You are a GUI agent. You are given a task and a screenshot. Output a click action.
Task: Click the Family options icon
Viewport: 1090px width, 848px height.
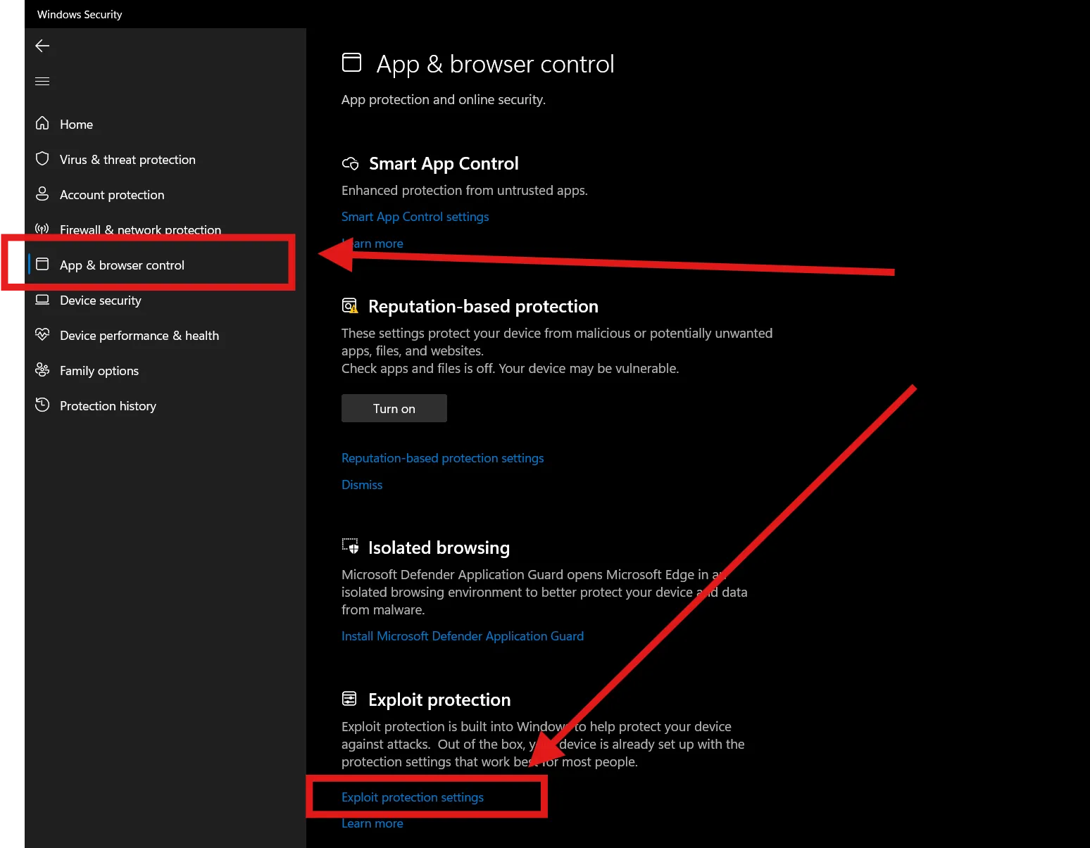point(42,370)
